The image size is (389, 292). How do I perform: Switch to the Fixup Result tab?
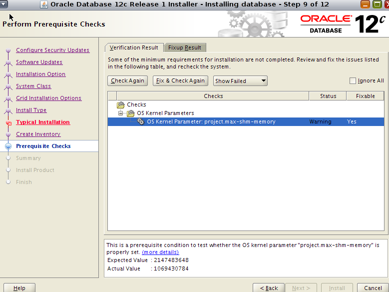(185, 47)
